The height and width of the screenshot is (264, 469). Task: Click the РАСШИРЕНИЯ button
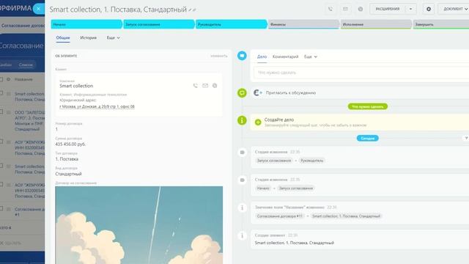(388, 9)
